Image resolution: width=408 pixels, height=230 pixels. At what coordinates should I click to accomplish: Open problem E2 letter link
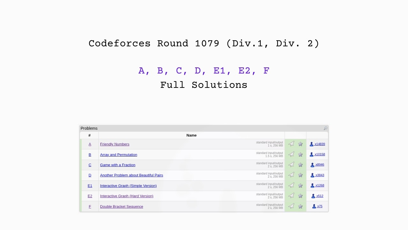90,196
